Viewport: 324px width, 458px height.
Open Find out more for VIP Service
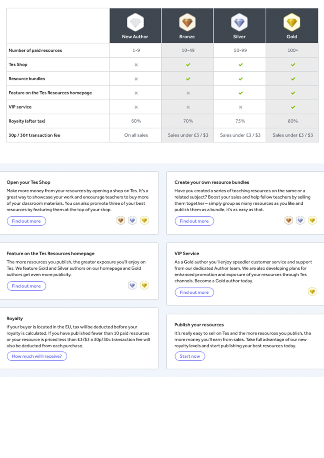[194, 292]
